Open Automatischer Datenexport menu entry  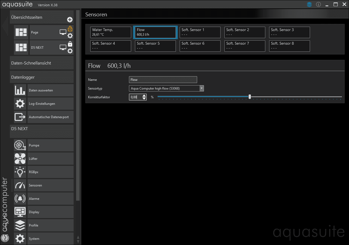tap(50, 117)
